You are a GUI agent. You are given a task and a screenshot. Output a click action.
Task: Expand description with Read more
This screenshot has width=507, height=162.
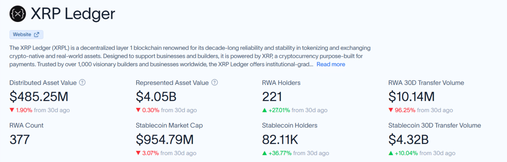click(x=331, y=64)
